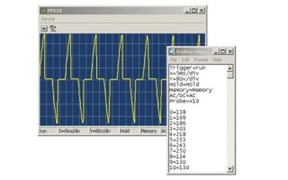The height and width of the screenshot is (180, 288).
Task: Click the 'Memory' status bar entry
Action: click(x=150, y=131)
